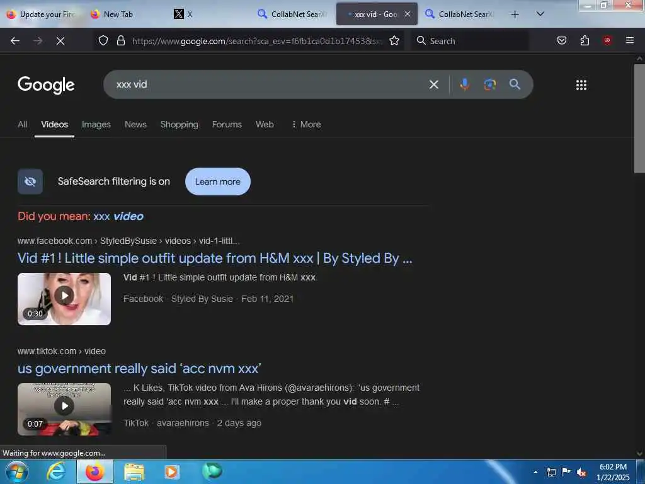Clear the Google search query
The height and width of the screenshot is (484, 645).
coord(433,84)
